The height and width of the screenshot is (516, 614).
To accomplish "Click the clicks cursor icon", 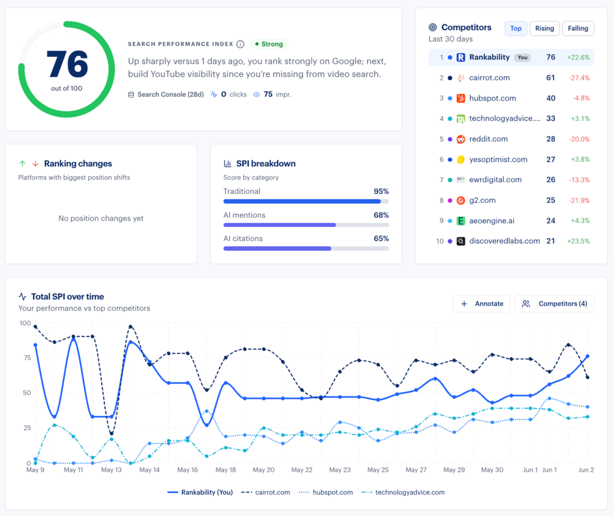I will click(x=214, y=94).
